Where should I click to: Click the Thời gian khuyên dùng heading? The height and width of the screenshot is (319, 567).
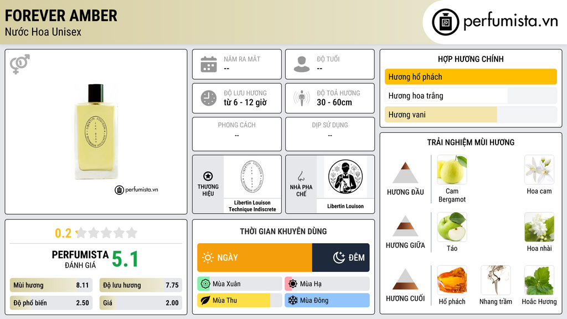(283, 231)
